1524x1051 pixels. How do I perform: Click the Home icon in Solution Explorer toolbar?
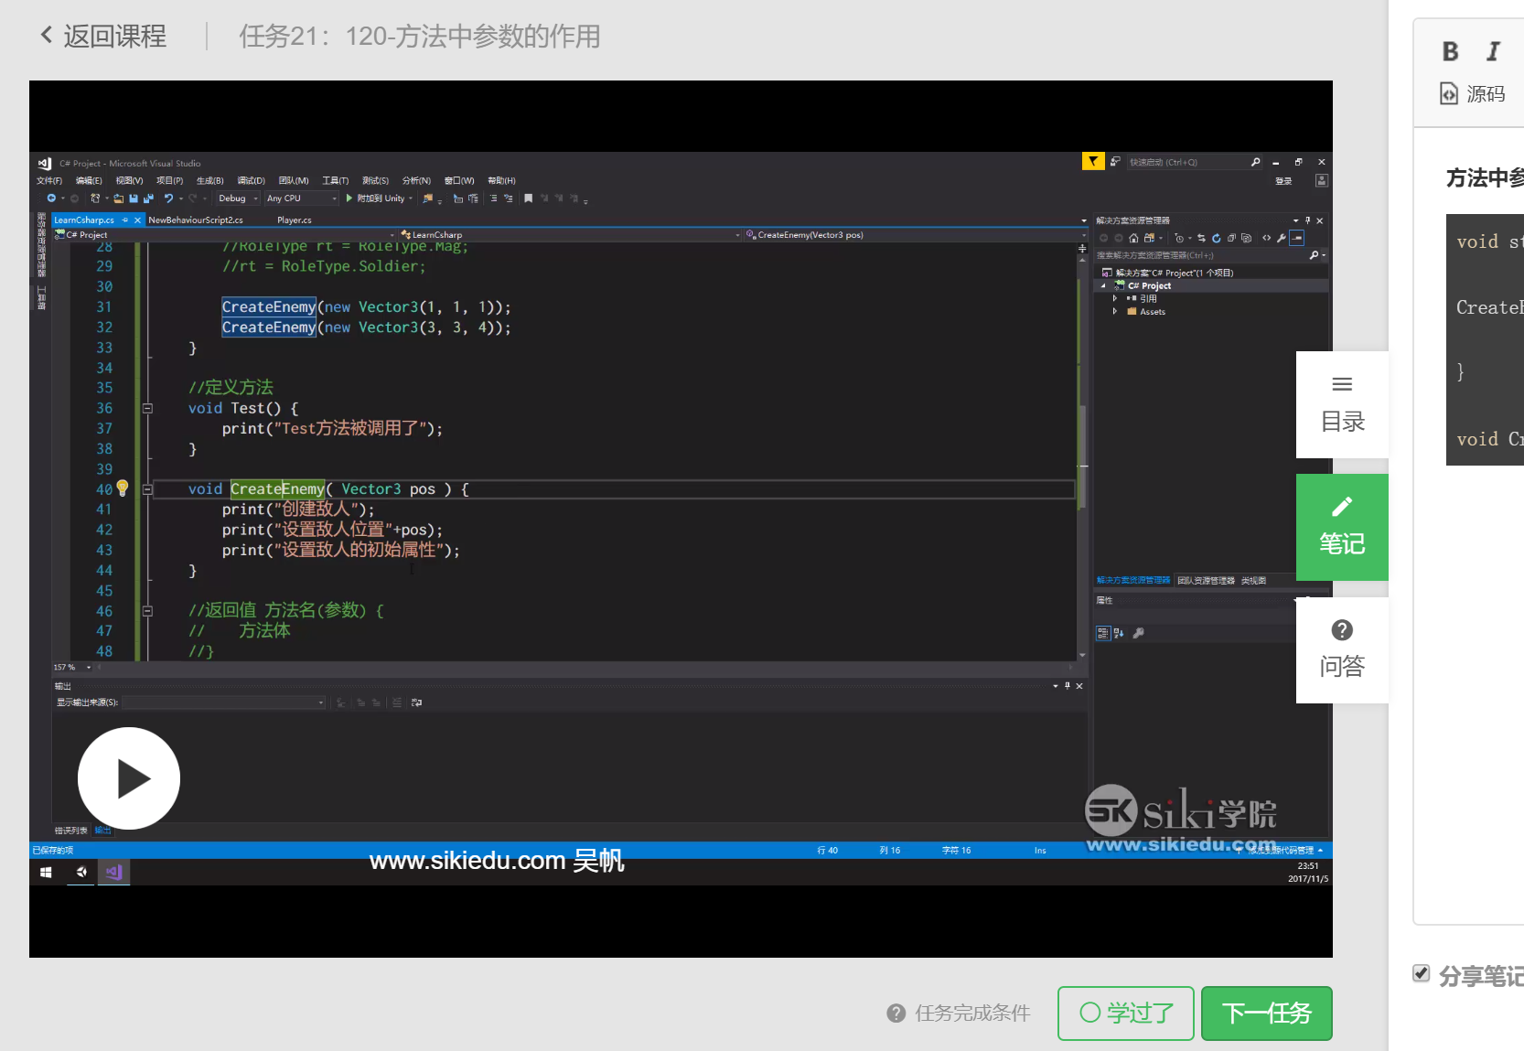click(1133, 238)
